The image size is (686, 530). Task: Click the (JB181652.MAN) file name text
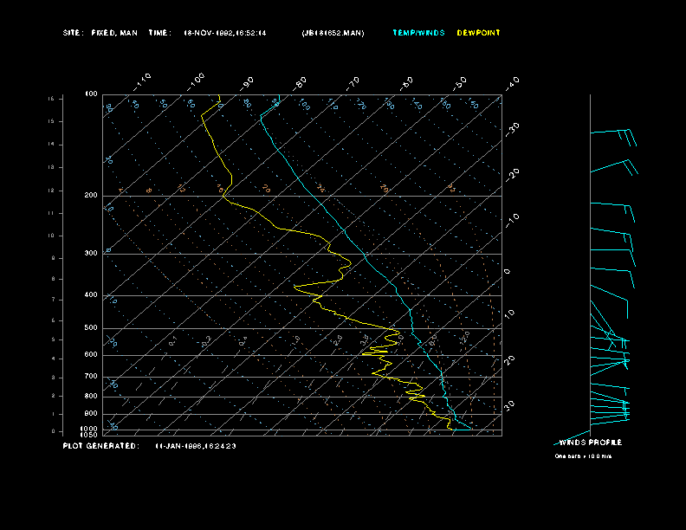333,33
